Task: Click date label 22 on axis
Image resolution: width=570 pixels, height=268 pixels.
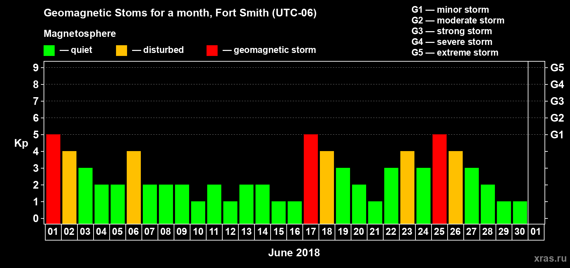Action: pos(391,231)
